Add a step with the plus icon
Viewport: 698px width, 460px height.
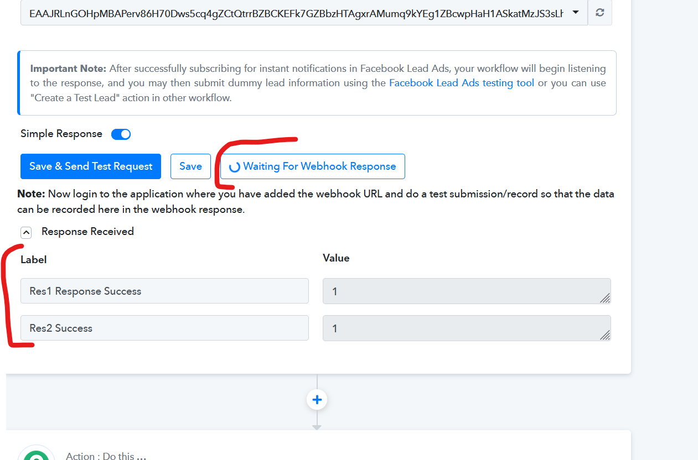tap(317, 400)
